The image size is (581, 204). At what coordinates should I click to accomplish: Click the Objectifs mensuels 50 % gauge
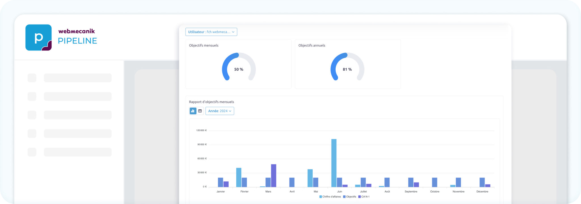(x=239, y=68)
